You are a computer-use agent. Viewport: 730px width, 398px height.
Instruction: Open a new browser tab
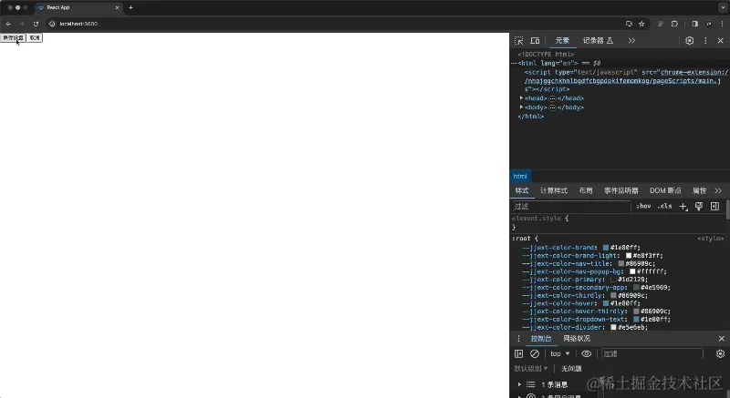pos(130,7)
